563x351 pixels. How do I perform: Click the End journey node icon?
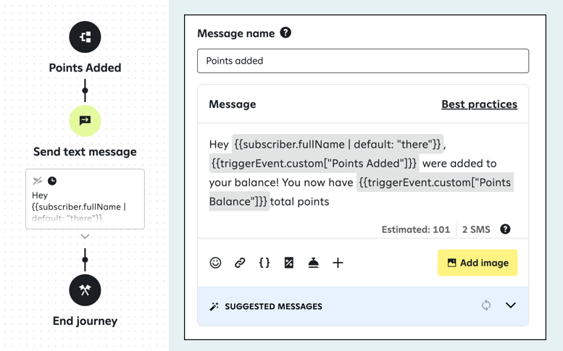point(85,290)
